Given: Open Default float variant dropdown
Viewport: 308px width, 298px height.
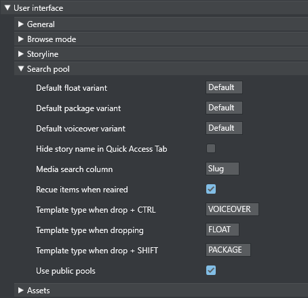Looking at the screenshot, I should (x=224, y=87).
